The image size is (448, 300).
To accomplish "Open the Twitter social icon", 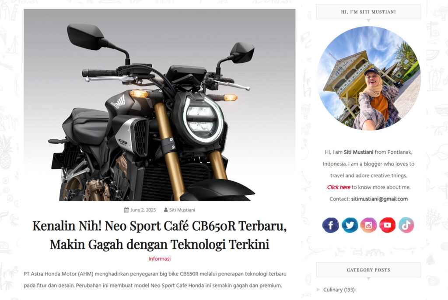I will click(x=350, y=225).
